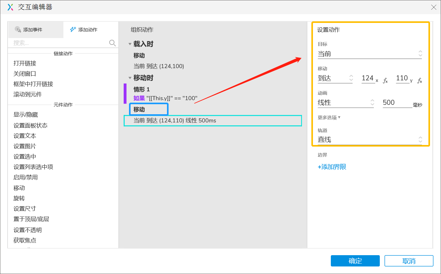Image resolution: width=441 pixels, height=274 pixels.
Task: Open the 动画 dropdown 线性
Action: 346,103
